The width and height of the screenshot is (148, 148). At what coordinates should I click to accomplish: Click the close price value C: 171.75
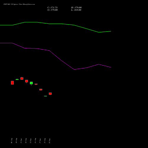52,8
